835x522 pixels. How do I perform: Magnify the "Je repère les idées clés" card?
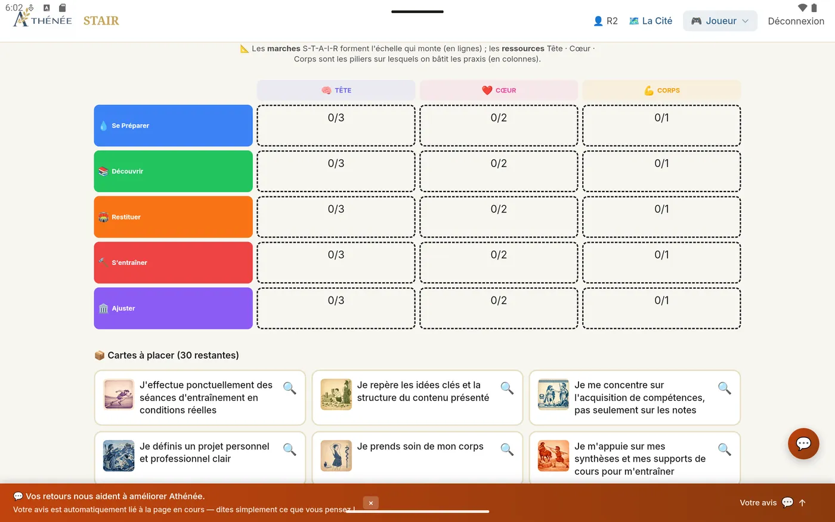pyautogui.click(x=507, y=388)
